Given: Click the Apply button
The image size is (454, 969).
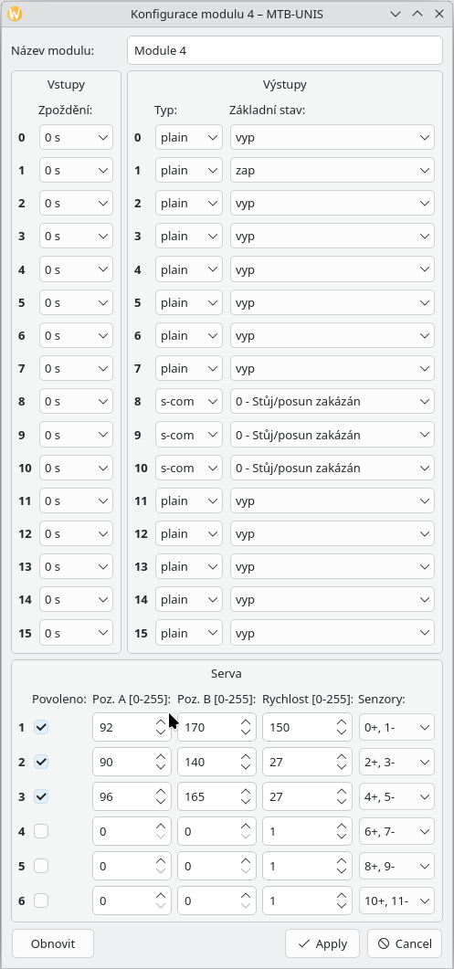Looking at the screenshot, I should [322, 943].
